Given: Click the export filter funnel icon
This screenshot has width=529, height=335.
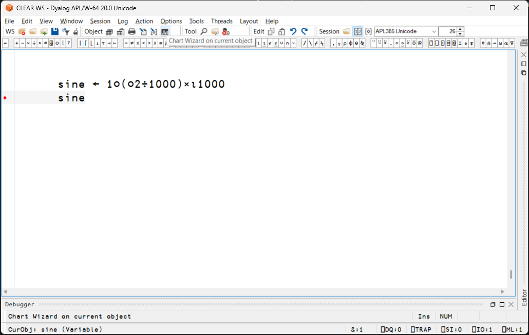Looking at the screenshot, I should (x=66, y=32).
